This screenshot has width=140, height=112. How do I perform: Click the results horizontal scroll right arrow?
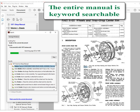point(54,90)
